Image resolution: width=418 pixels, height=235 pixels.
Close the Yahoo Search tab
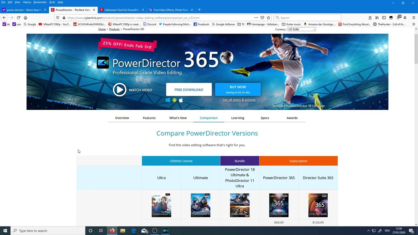(45, 10)
